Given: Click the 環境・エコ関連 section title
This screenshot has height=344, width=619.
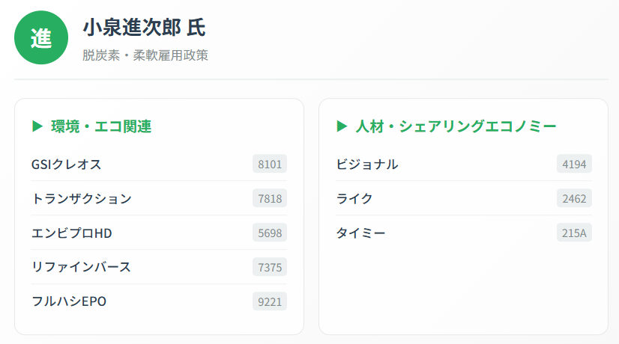Looking at the screenshot, I should 101,126.
